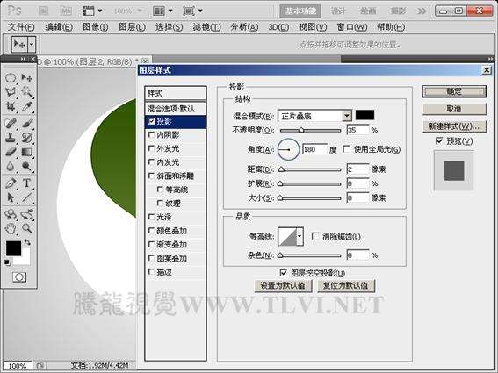Click 新建样式(W) new style button

454,126
